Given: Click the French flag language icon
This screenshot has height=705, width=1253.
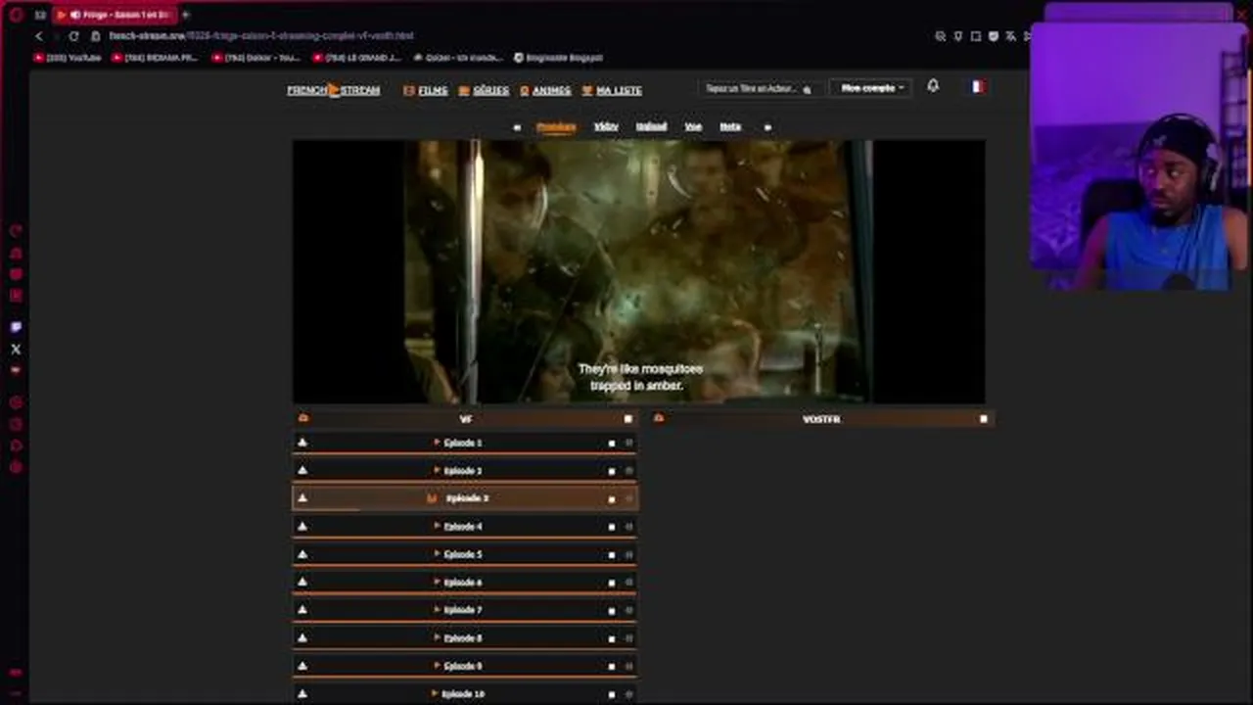Looking at the screenshot, I should 977,86.
